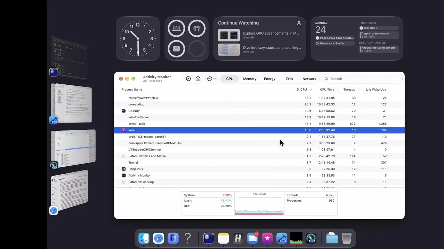Click the Safari Graphics and Media row icon
Viewport: 444px width, 249px height.
coord(123,156)
